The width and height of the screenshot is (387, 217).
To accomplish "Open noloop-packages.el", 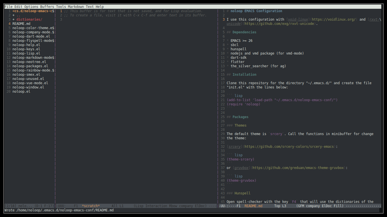I will [x=30, y=66].
